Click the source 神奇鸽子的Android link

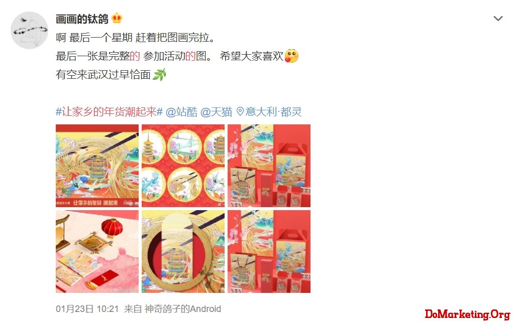182,309
